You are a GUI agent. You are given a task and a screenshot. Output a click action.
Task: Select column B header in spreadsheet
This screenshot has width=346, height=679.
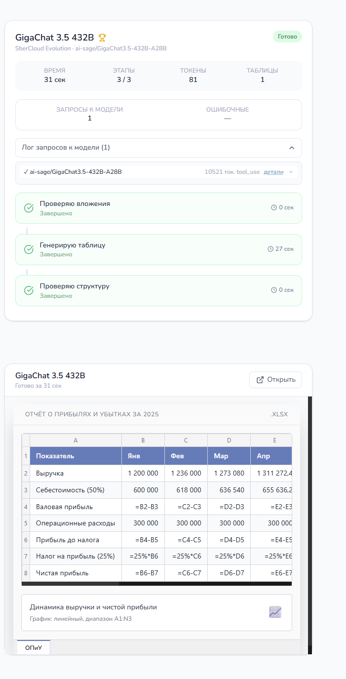click(143, 440)
